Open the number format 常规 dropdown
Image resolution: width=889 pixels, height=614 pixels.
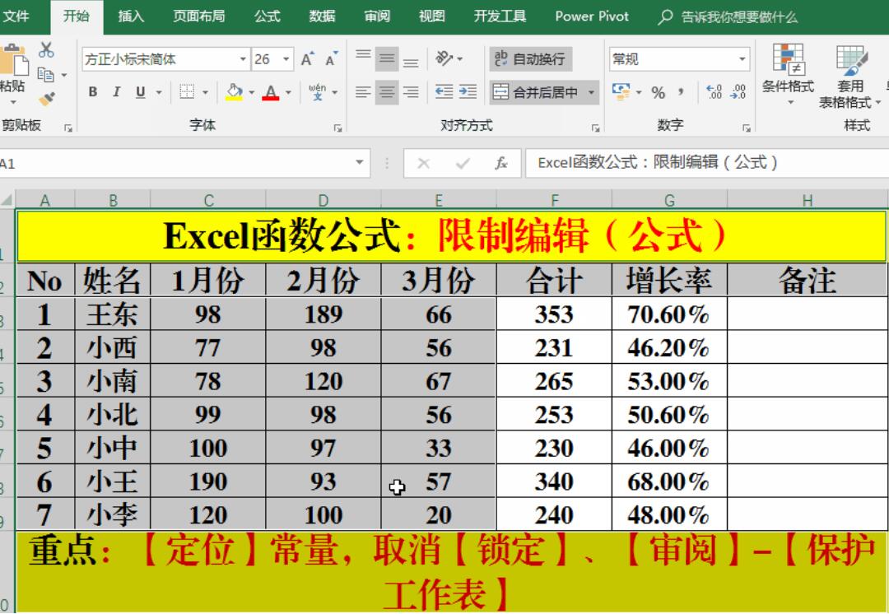[742, 59]
